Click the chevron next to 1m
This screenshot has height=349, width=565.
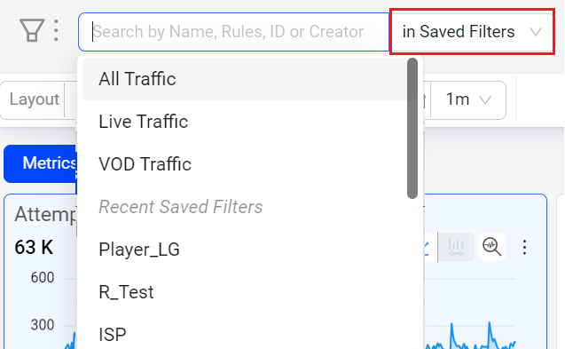pos(485,100)
